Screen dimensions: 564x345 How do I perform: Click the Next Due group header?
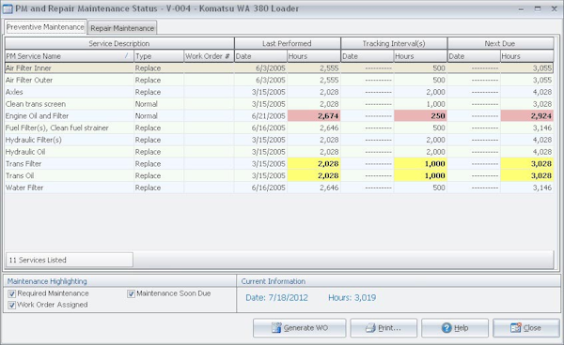click(500, 43)
